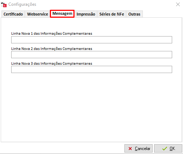
Task: Click the Linha Nova 1 das Informações label
Action: click(x=52, y=34)
